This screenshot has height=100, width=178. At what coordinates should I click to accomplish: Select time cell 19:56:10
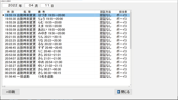pyautogui.click(x=10, y=33)
